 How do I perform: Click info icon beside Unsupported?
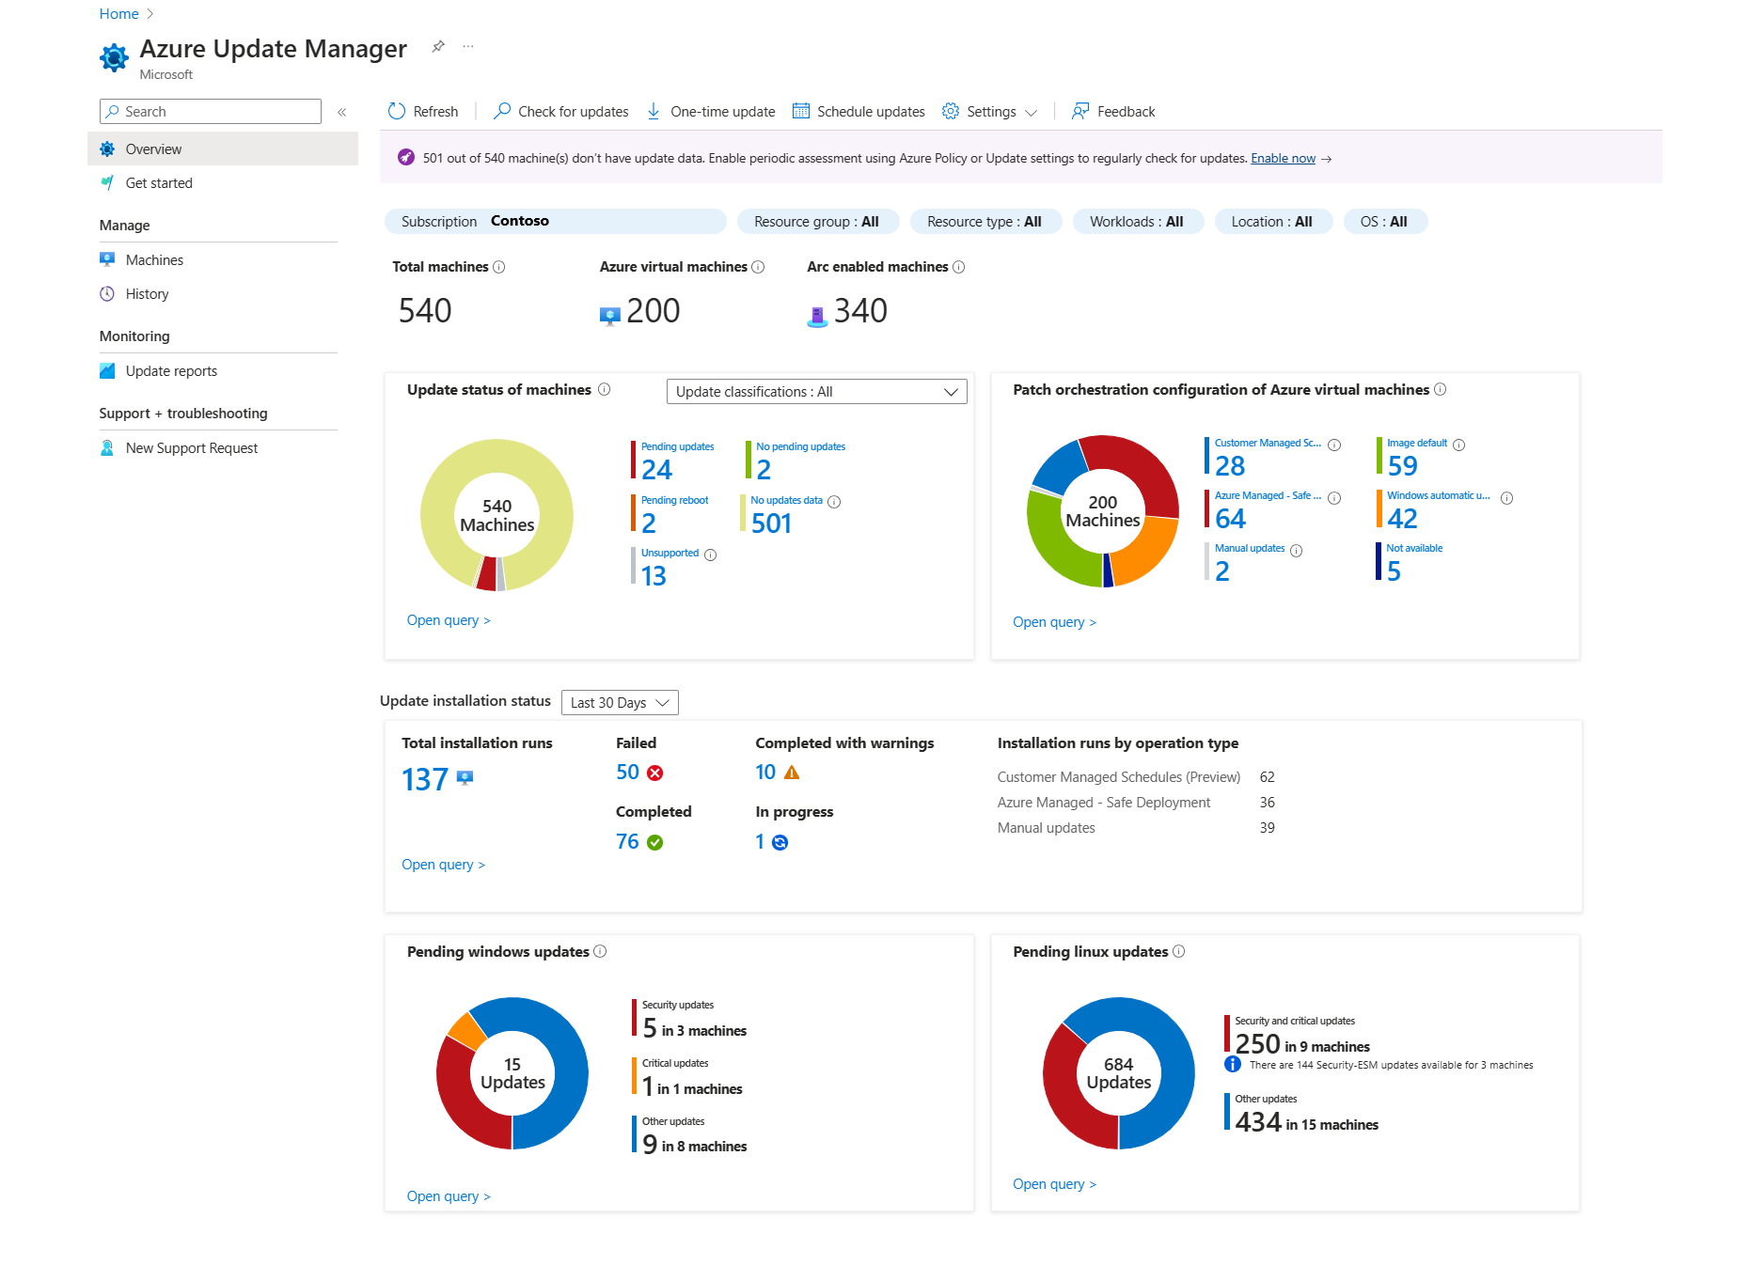(711, 555)
